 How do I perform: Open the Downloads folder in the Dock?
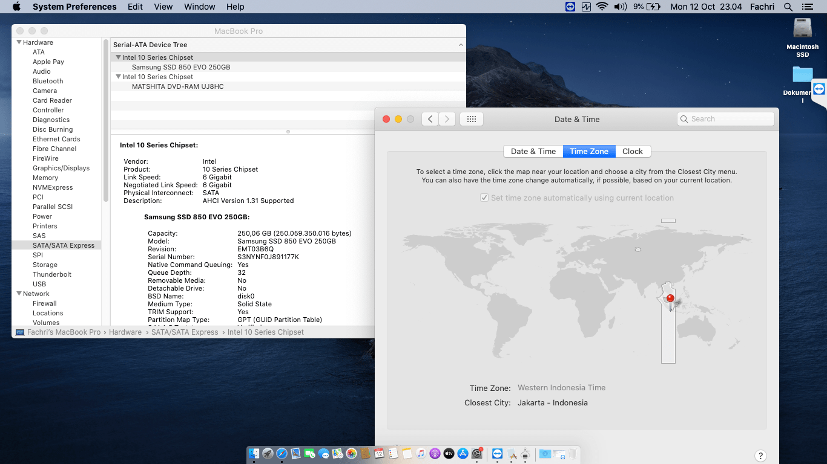pos(545,454)
